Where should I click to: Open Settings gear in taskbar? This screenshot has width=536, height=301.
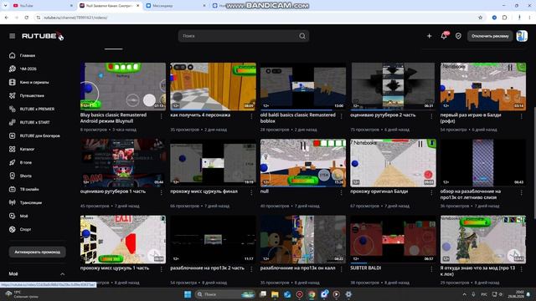pyautogui.click(x=348, y=294)
